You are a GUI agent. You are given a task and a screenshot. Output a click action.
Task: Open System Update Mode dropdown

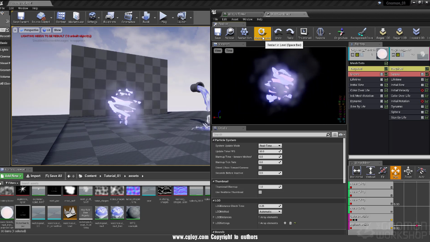click(270, 146)
